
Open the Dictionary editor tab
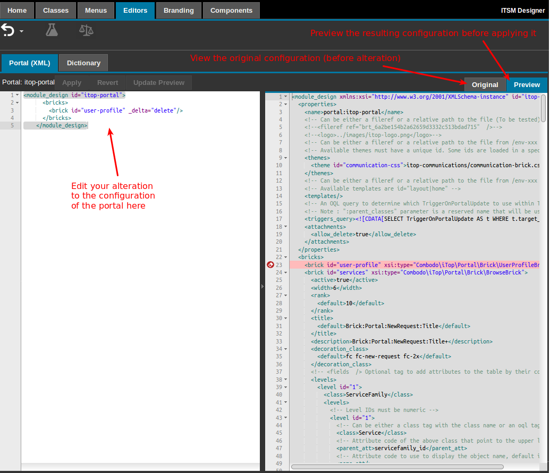[83, 63]
